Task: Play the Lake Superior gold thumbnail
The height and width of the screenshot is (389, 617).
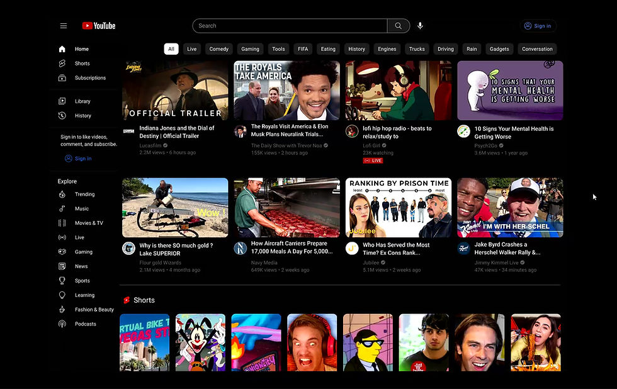Action: click(x=175, y=208)
